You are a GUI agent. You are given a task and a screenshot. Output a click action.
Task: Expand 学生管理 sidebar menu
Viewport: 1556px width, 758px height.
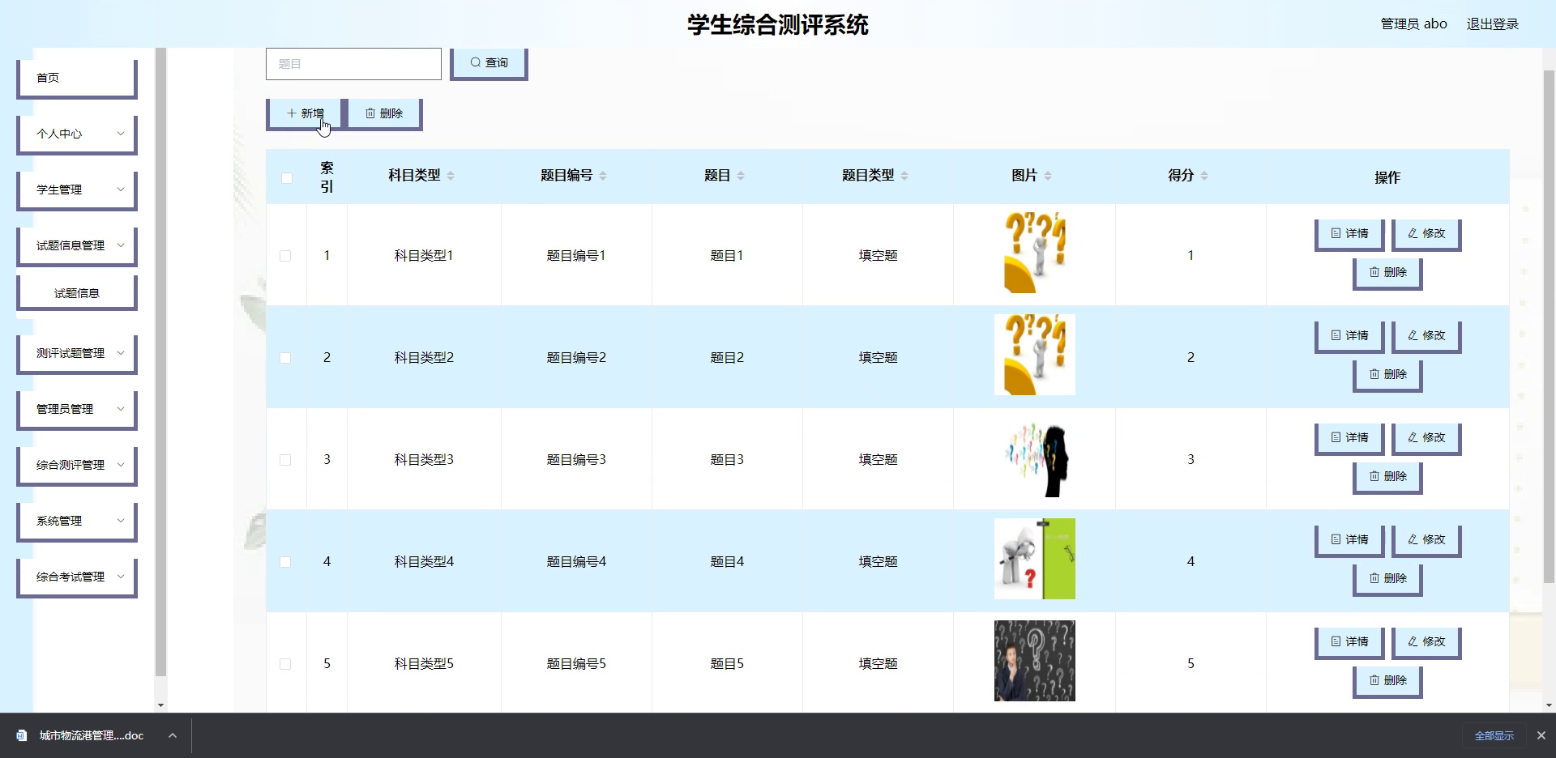pos(77,189)
